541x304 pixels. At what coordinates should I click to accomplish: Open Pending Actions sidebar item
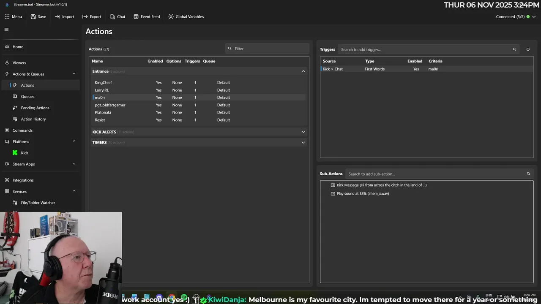(35, 108)
